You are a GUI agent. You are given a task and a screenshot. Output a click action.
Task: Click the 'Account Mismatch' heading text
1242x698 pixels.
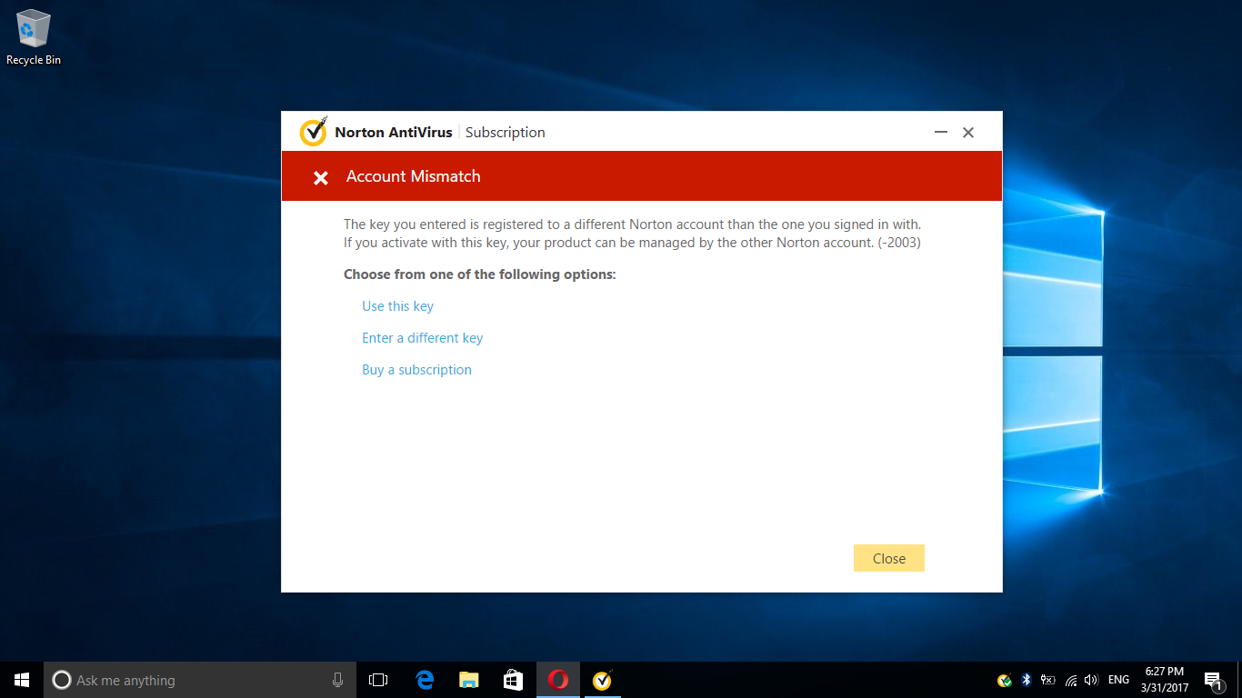(413, 176)
